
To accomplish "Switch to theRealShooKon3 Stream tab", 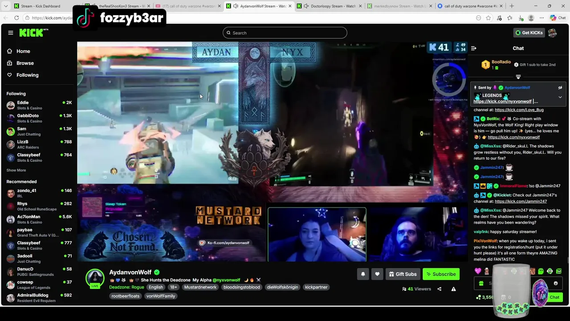I will (x=119, y=6).
